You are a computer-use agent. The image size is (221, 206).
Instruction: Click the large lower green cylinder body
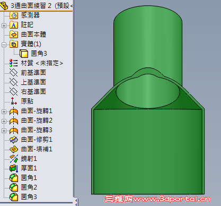point(148,151)
